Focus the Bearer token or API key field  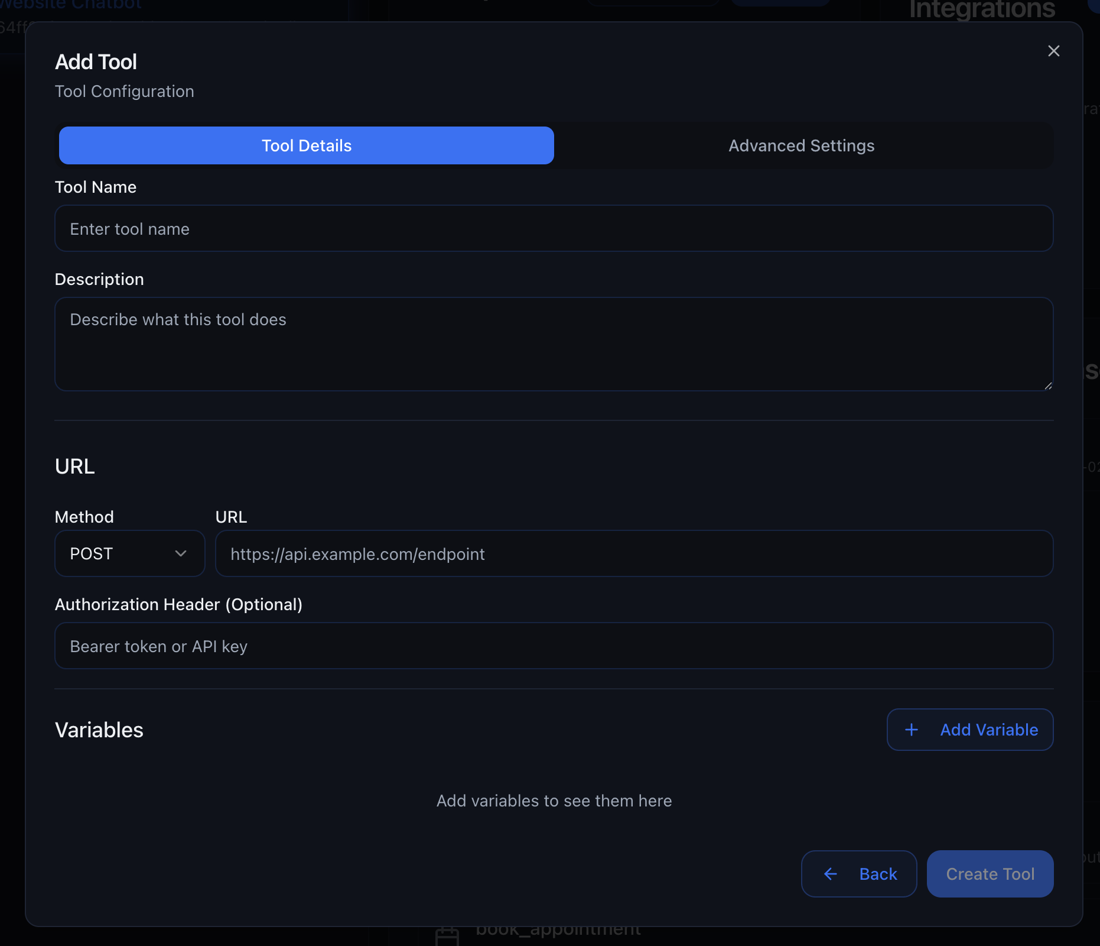[554, 646]
